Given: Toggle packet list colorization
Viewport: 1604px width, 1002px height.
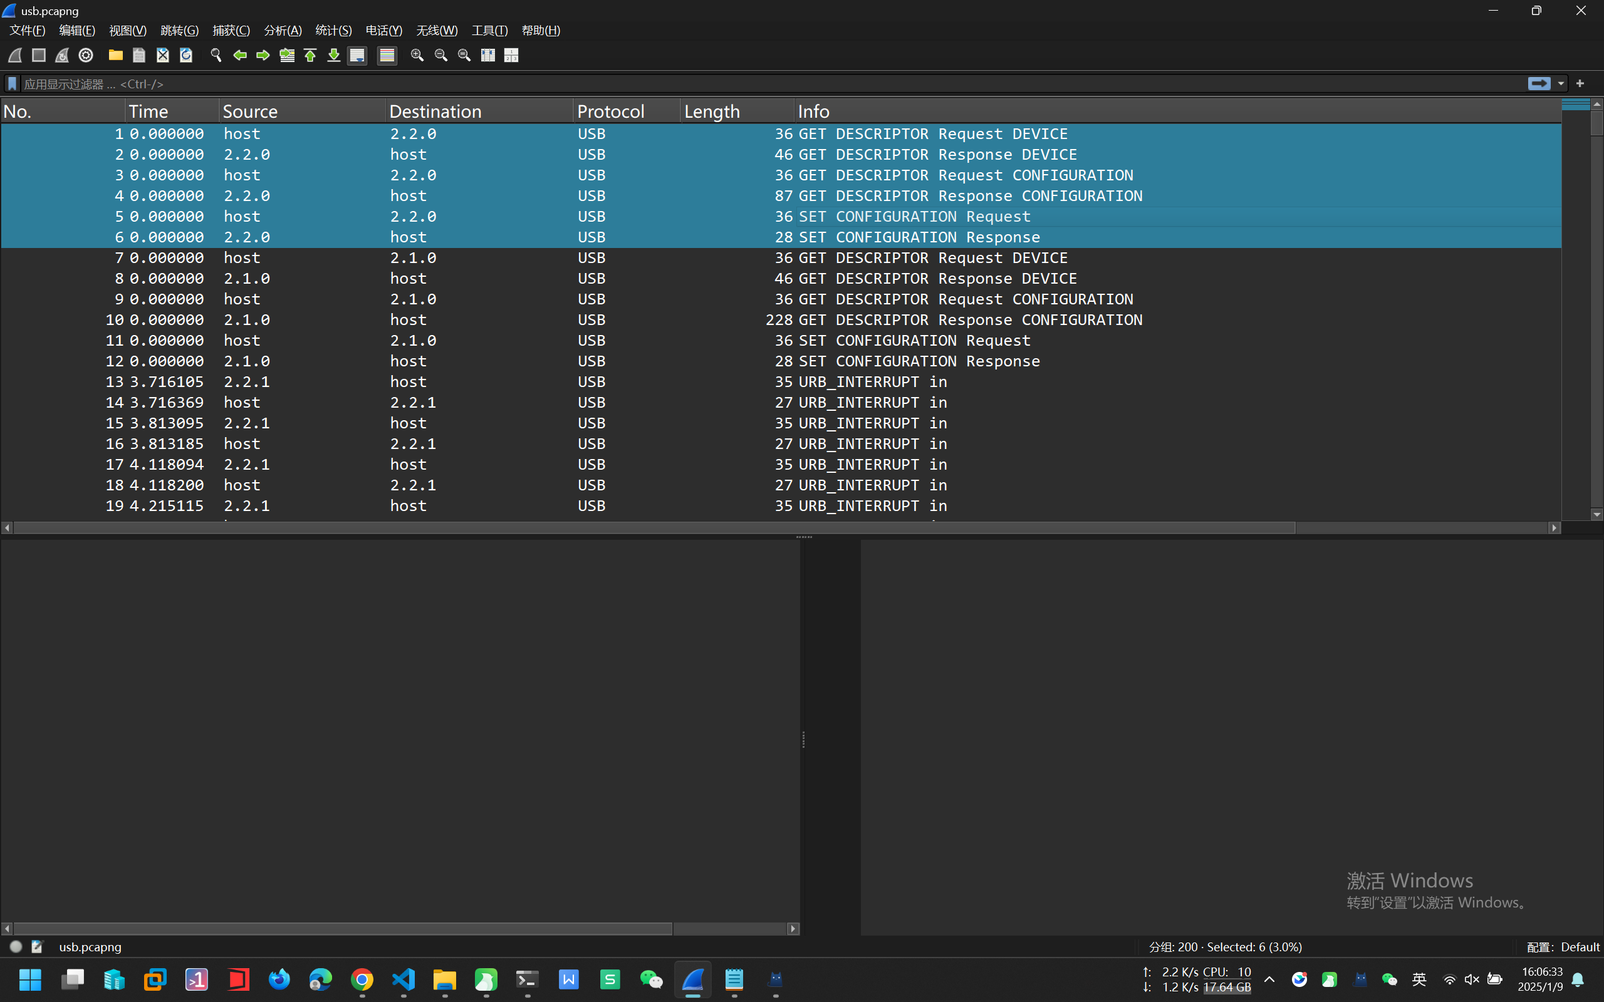Looking at the screenshot, I should (x=387, y=55).
